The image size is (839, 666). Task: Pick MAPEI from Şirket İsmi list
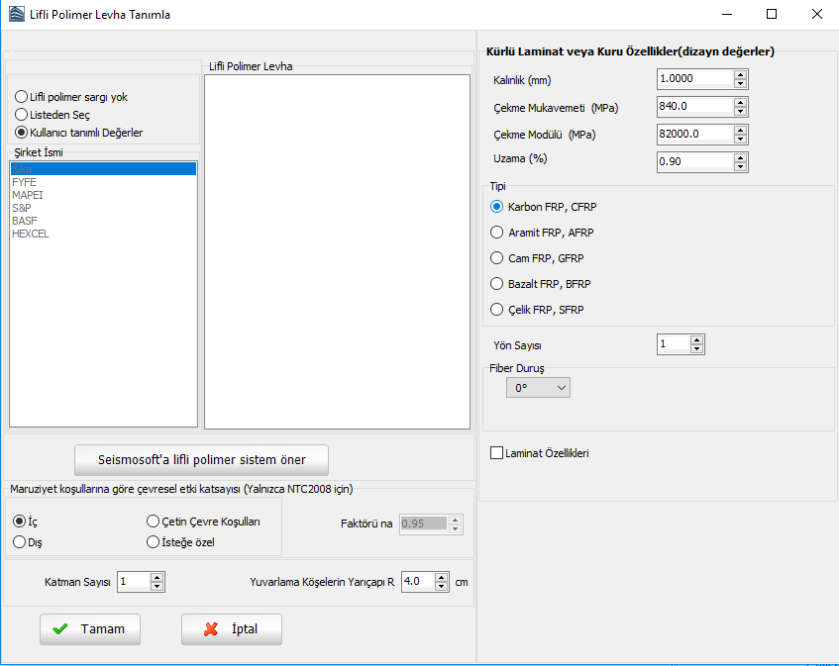pyautogui.click(x=28, y=195)
